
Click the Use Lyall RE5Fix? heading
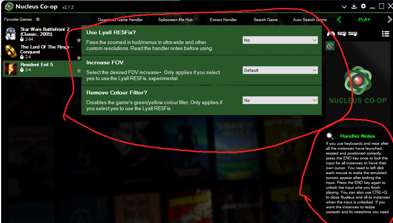(x=111, y=33)
